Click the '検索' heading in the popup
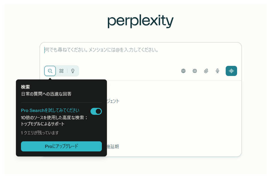The image size is (269, 179). 25,87
